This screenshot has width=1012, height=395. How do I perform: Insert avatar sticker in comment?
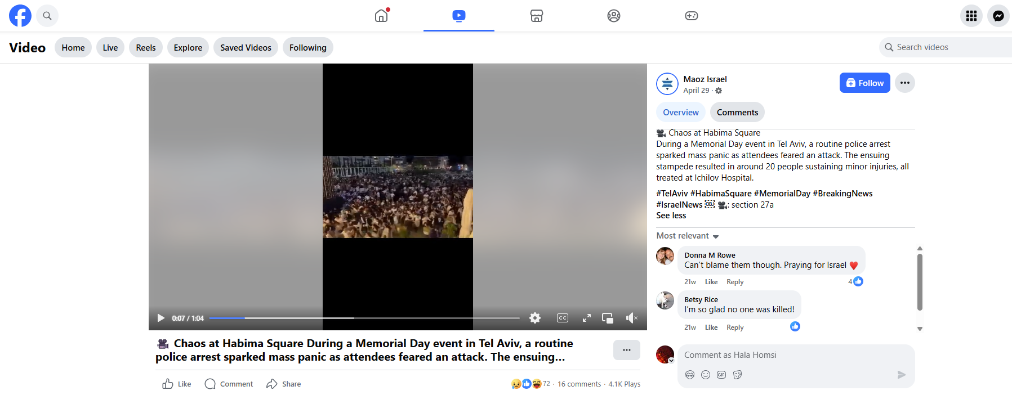coord(690,375)
